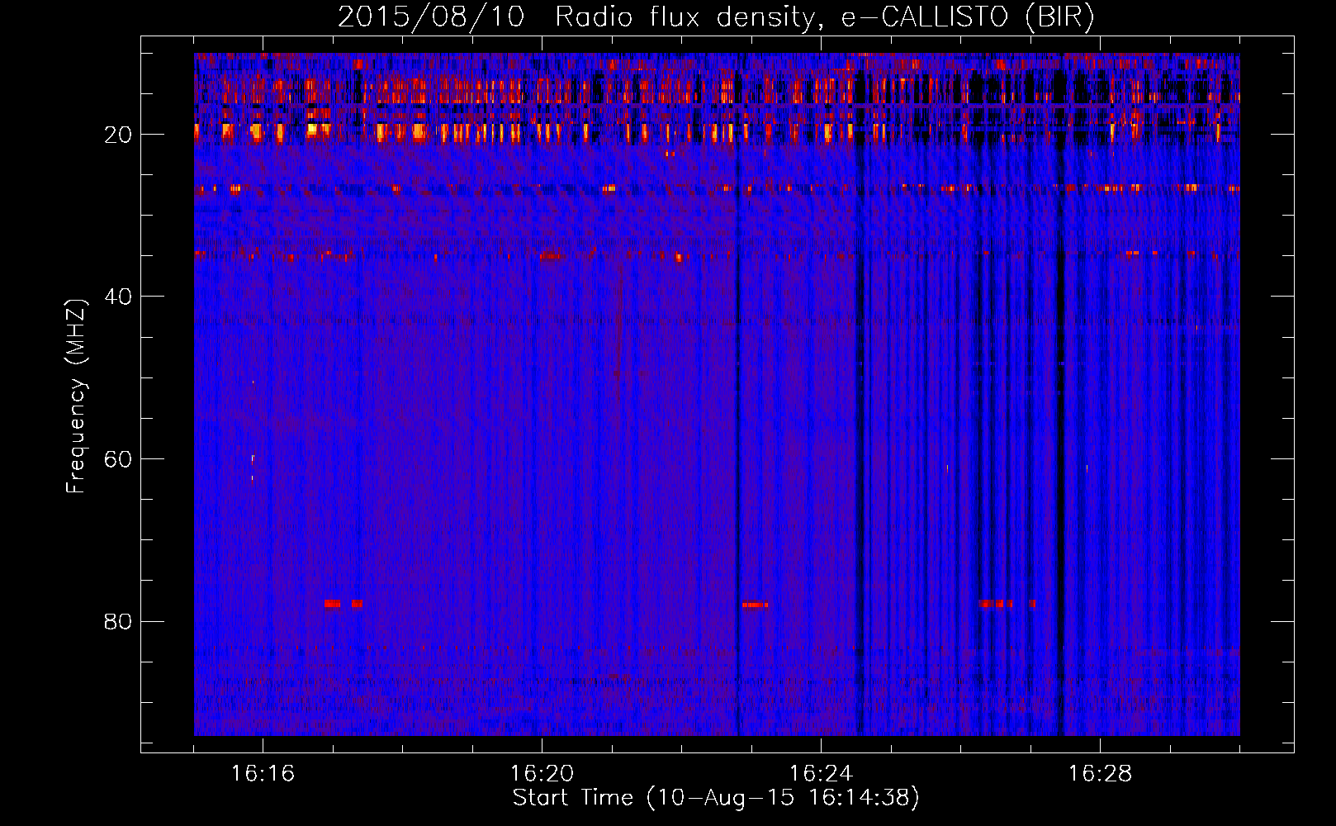1336x826 pixels.
Task: Click the 16:16 time tick label
Action: (263, 774)
